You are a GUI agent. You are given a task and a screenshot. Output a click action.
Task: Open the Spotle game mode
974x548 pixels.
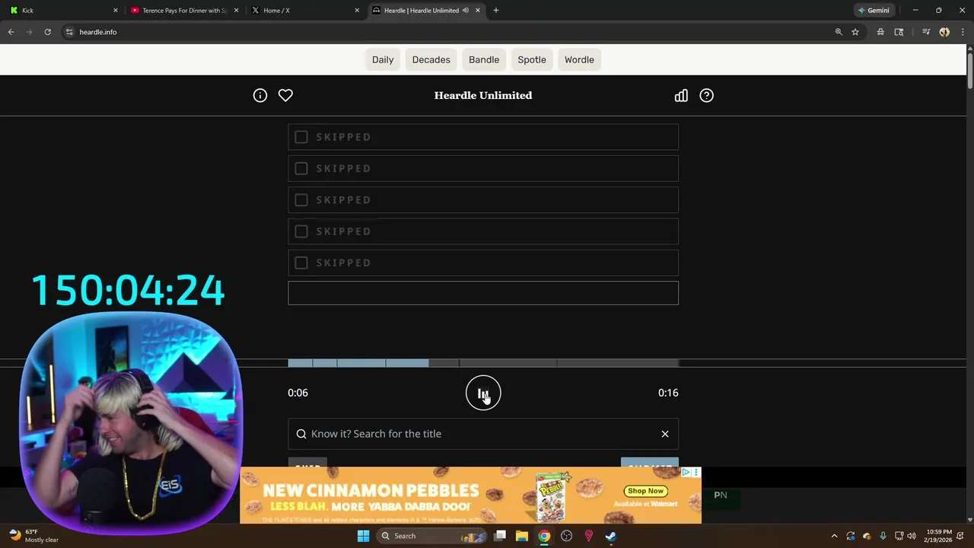point(532,59)
